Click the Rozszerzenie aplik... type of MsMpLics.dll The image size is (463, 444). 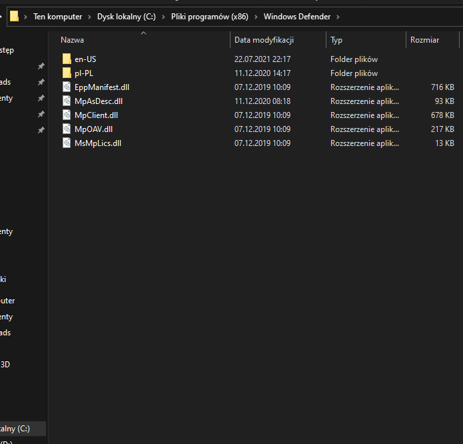[364, 143]
